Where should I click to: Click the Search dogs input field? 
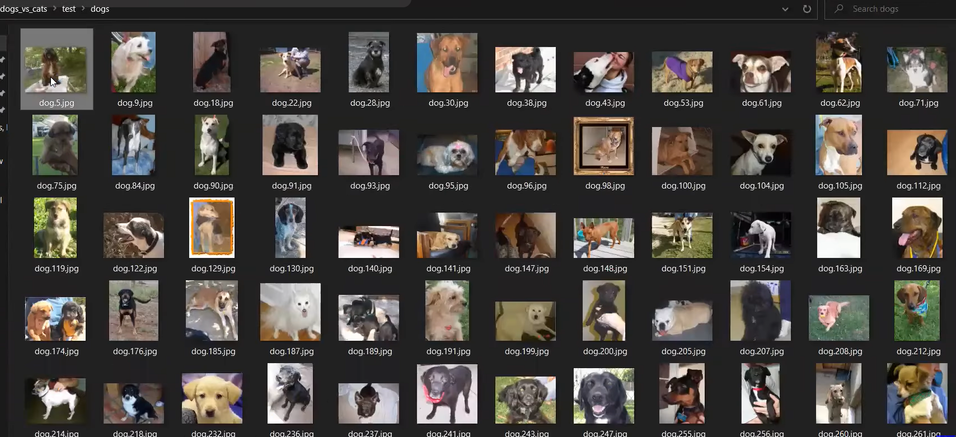click(891, 9)
